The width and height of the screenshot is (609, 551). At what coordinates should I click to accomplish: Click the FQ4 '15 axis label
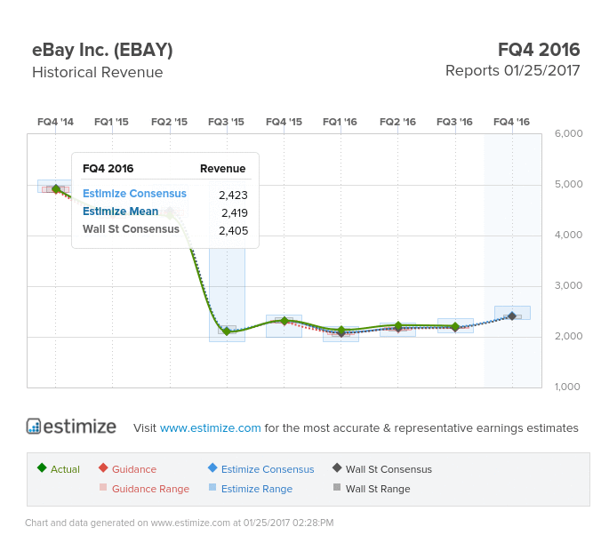[x=284, y=122]
